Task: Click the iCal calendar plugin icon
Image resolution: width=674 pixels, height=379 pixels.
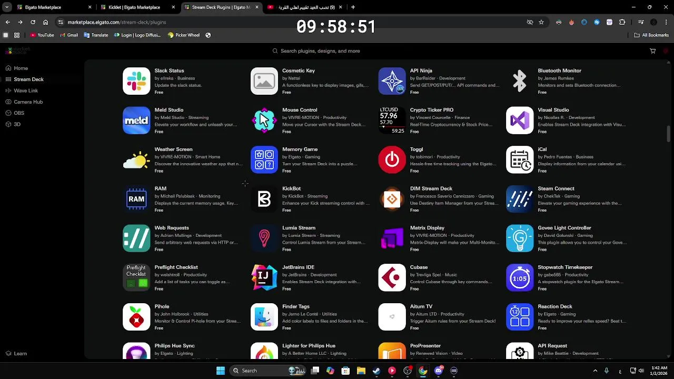Action: click(520, 159)
